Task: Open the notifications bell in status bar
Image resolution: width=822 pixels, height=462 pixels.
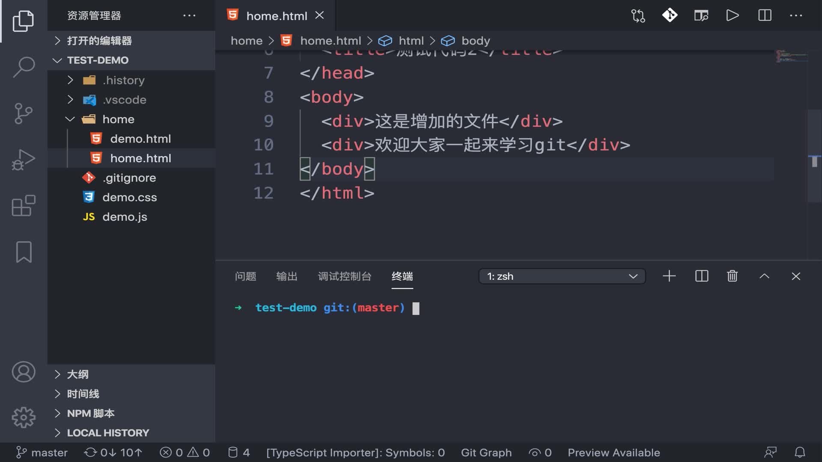Action: 800,453
